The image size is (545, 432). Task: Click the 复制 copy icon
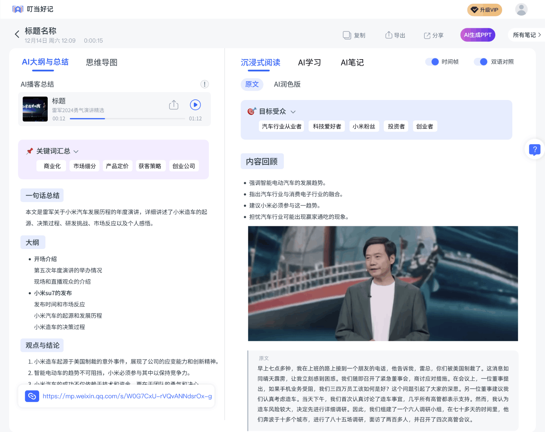tap(347, 35)
